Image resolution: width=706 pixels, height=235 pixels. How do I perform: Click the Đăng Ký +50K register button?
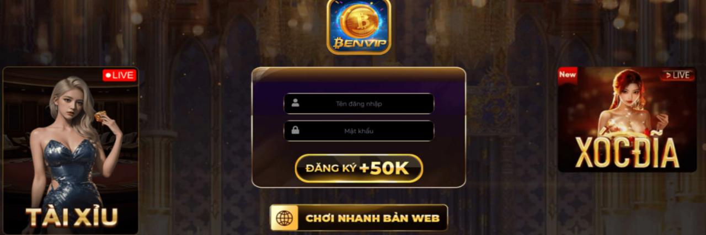click(x=359, y=169)
